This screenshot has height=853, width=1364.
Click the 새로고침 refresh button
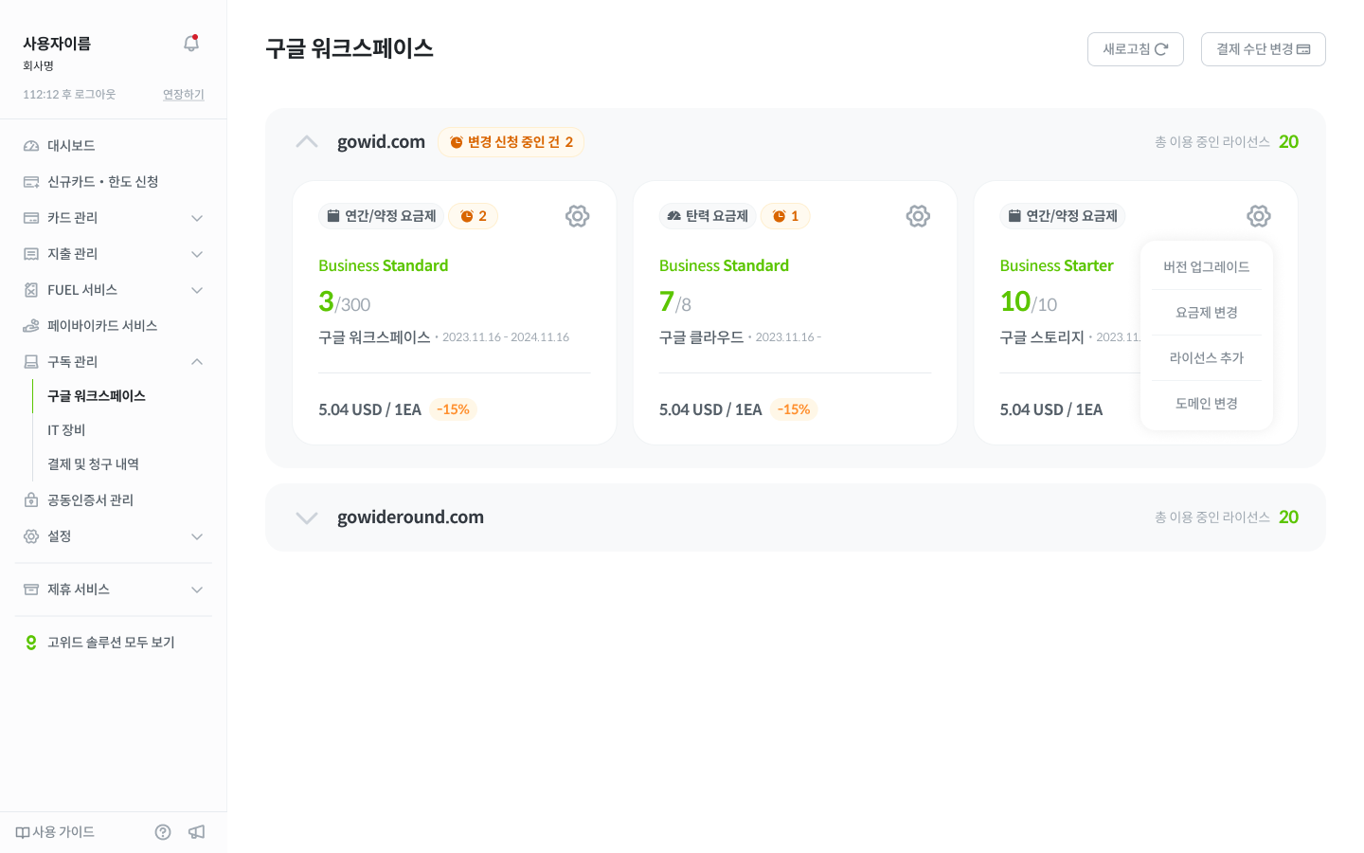(1135, 49)
